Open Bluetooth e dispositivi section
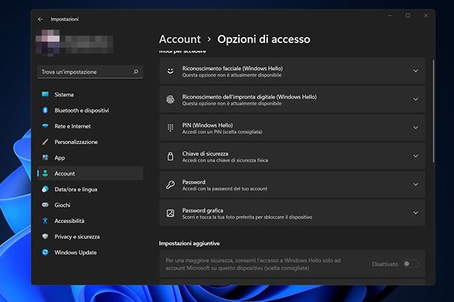The image size is (454, 302). point(90,110)
